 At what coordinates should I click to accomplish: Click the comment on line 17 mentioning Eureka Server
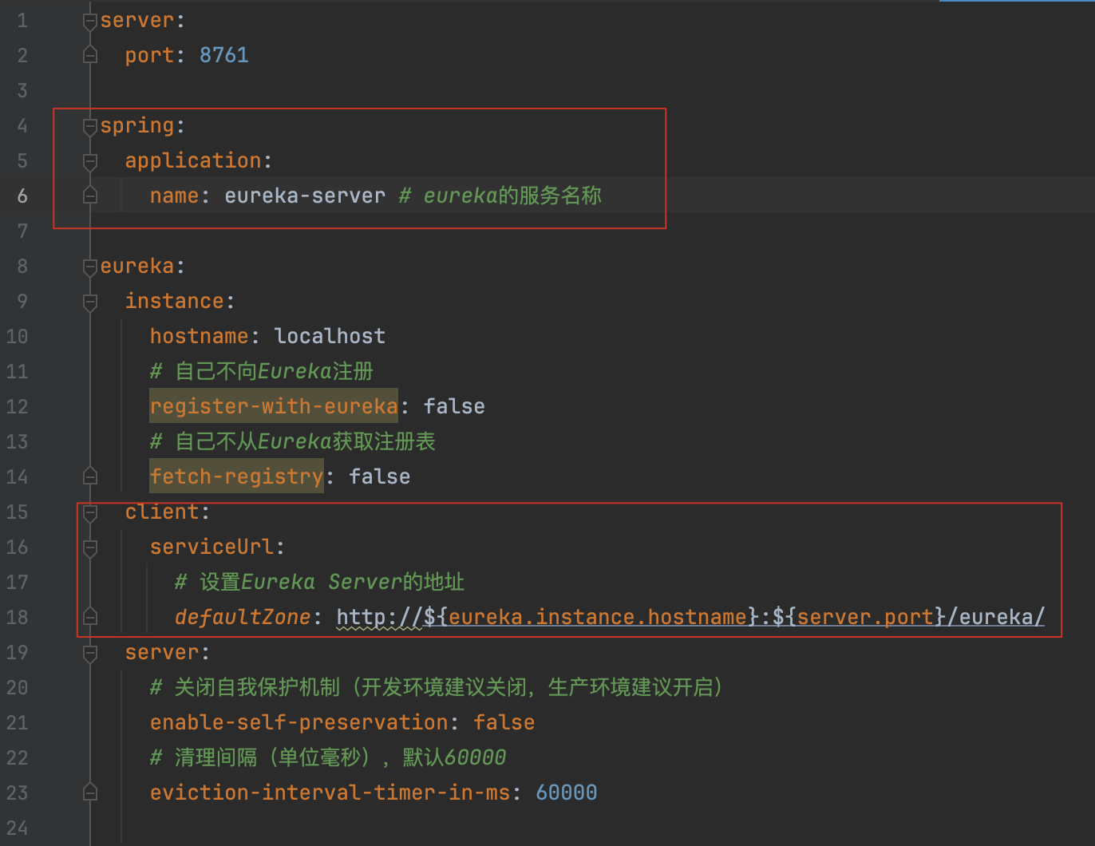click(x=320, y=582)
